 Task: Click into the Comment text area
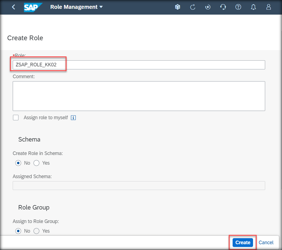pos(139,96)
